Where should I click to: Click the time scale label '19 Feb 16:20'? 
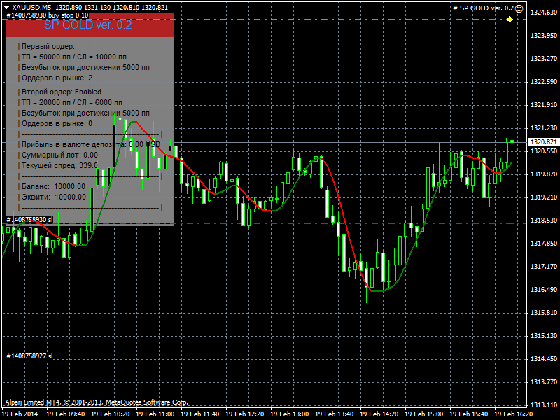(513, 414)
